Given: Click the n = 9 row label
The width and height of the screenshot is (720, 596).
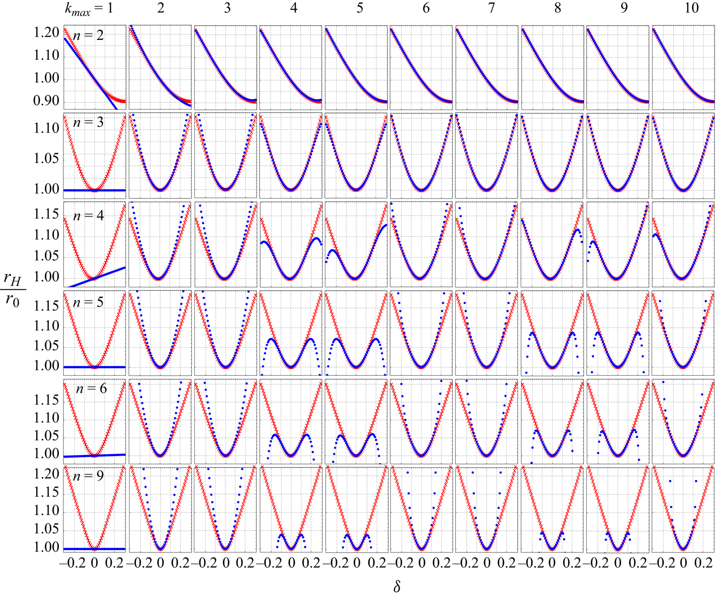Looking at the screenshot, I should [x=88, y=476].
